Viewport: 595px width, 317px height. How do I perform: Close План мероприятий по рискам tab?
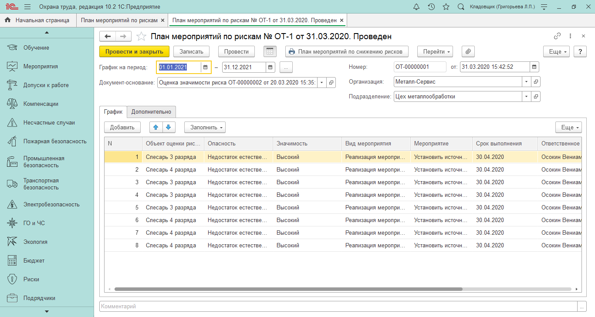pos(163,20)
